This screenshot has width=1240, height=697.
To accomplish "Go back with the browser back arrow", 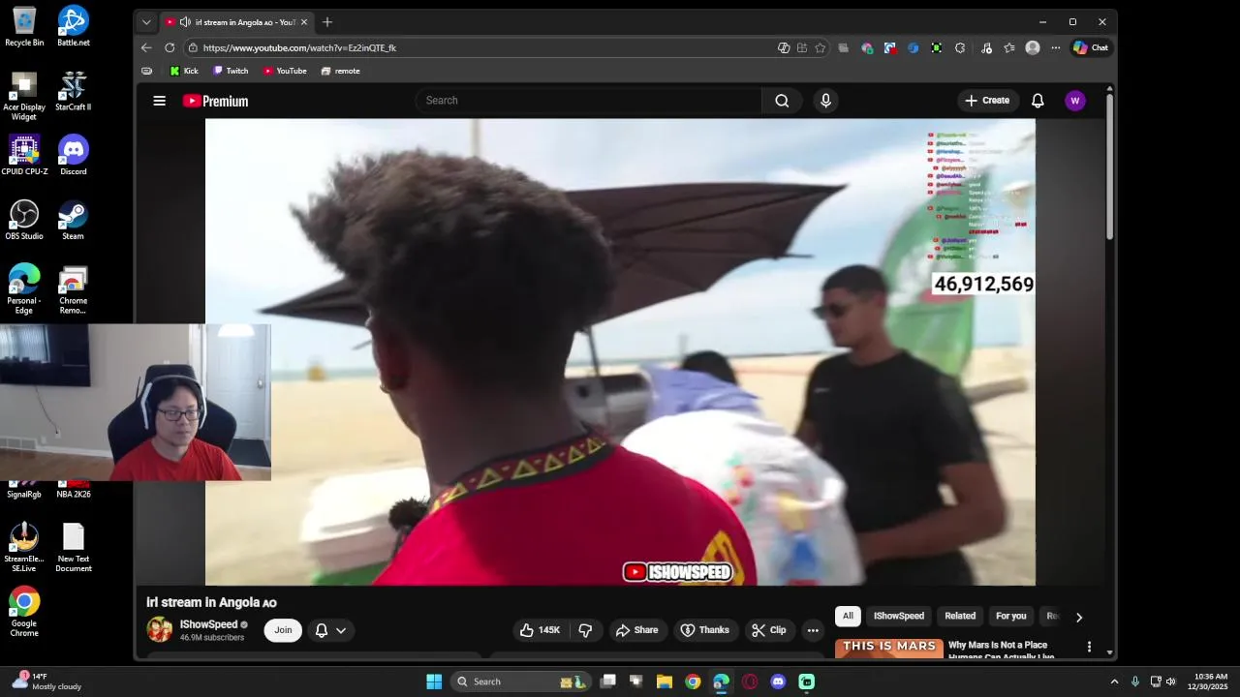I will point(146,47).
